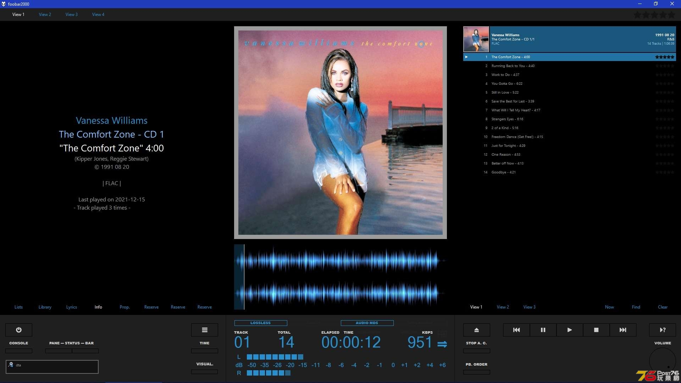Select track 'One Reason - 4:53'
681x383 pixels.
(x=570, y=155)
